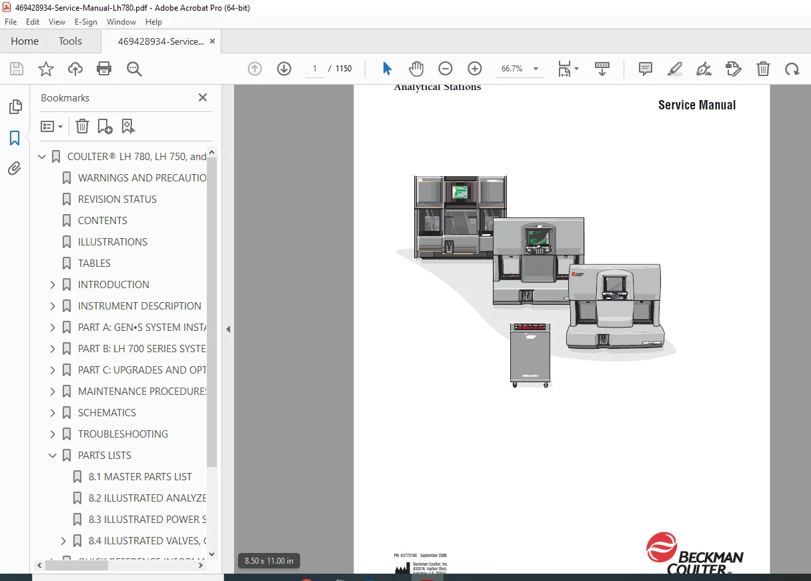Expand the INTRODUCTION bookmark
Image resolution: width=811 pixels, height=581 pixels.
pyautogui.click(x=53, y=285)
